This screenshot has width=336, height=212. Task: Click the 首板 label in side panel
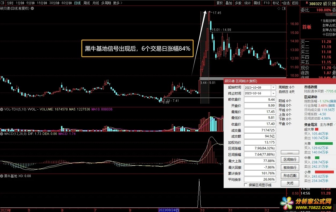(x=307, y=27)
